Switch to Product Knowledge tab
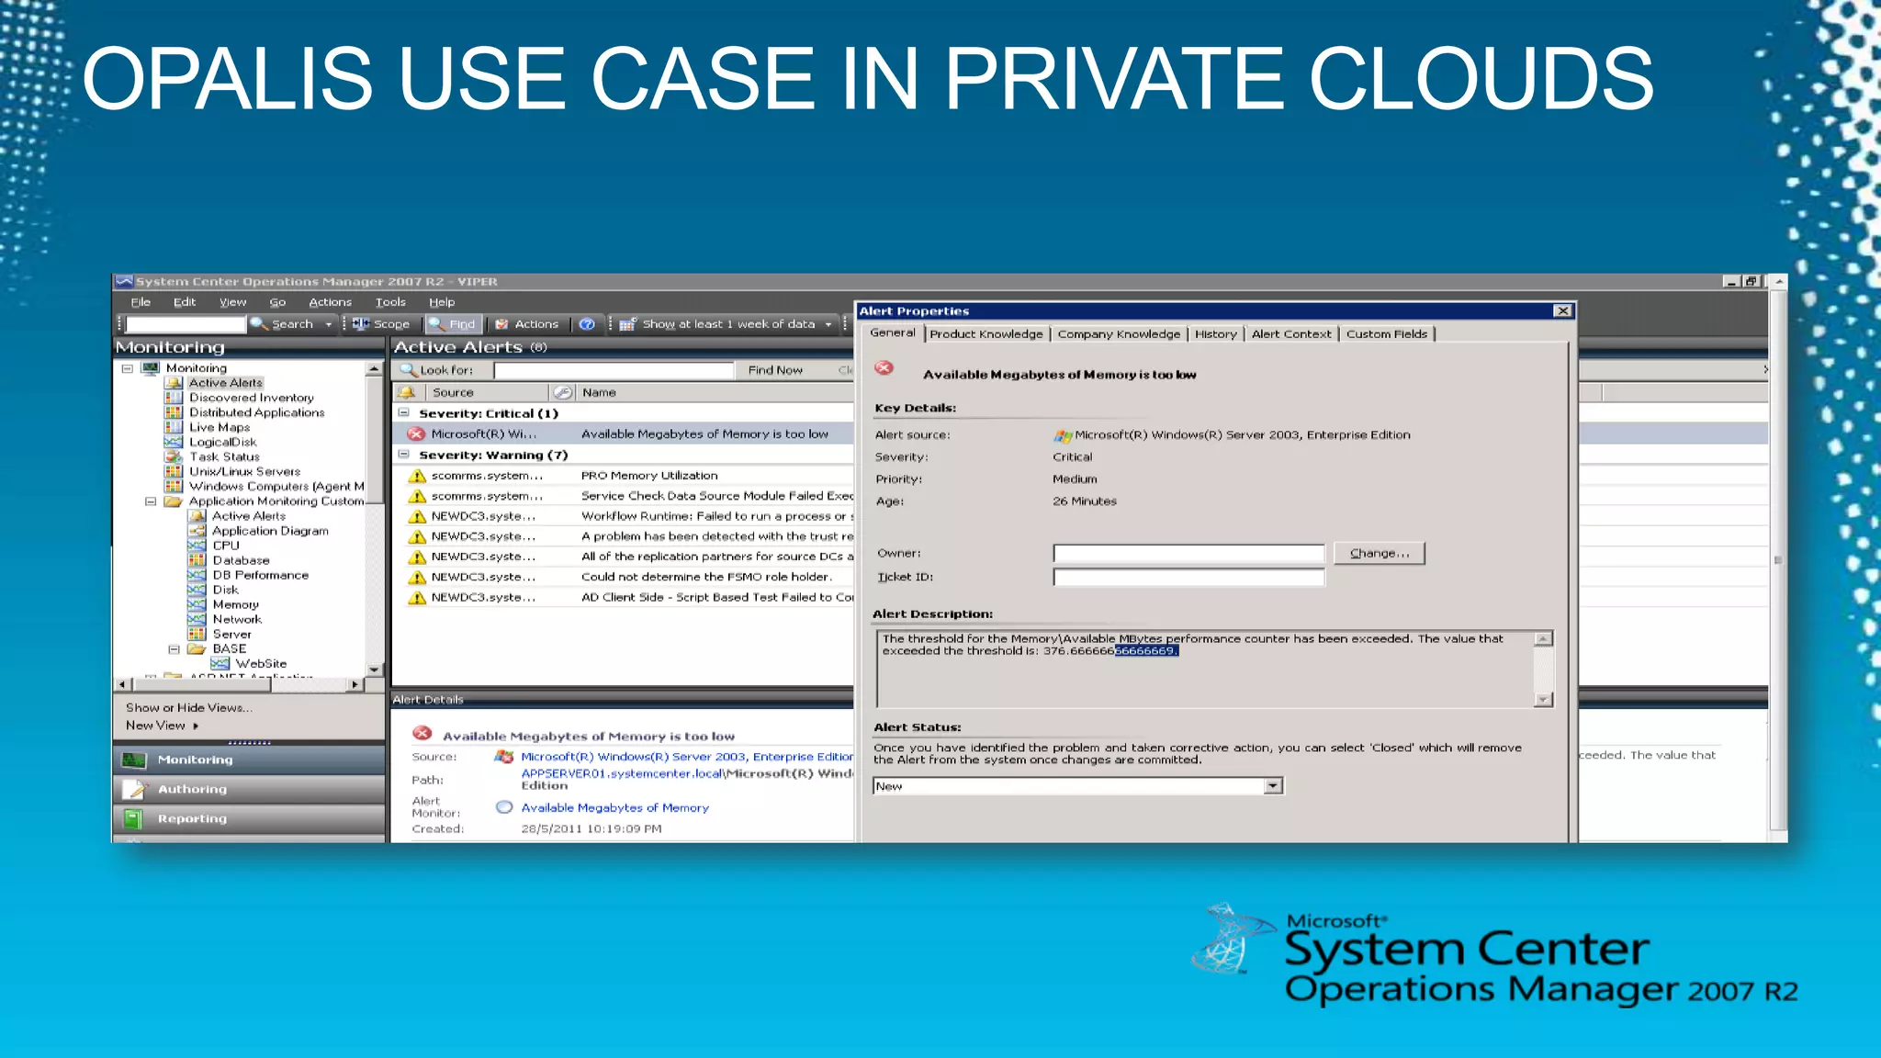Screen dimensions: 1881x1058 tap(986, 334)
